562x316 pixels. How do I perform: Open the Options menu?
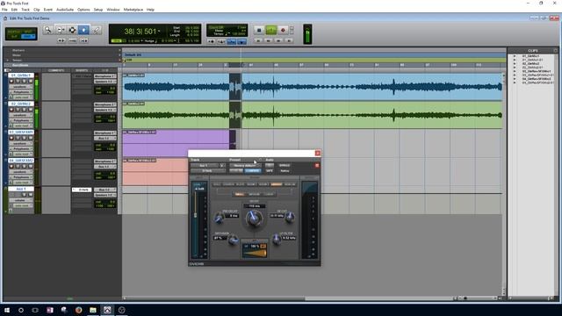83,10
